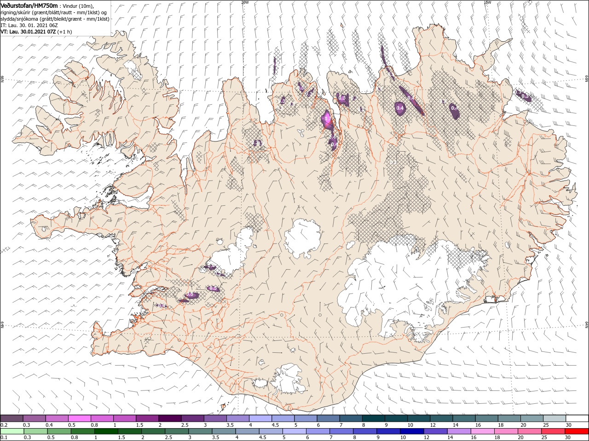
Task: Pick the mauve 0.2 swatch in upper legend
Action: (12, 418)
